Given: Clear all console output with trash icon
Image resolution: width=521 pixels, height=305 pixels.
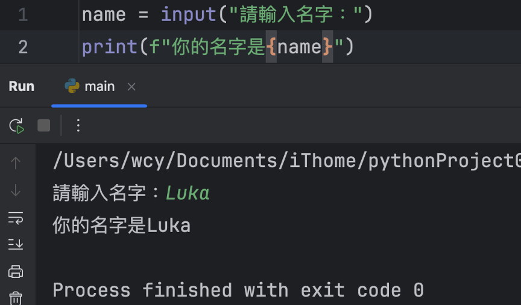Looking at the screenshot, I should click(16, 298).
